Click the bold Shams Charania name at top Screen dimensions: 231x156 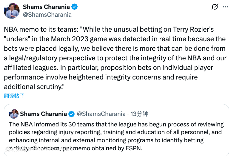click(46, 7)
